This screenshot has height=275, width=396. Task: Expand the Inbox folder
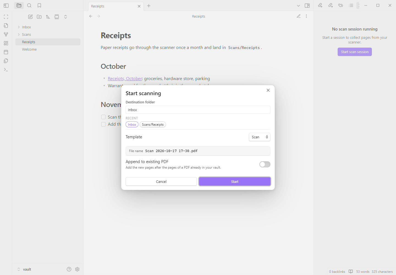pyautogui.click(x=19, y=27)
